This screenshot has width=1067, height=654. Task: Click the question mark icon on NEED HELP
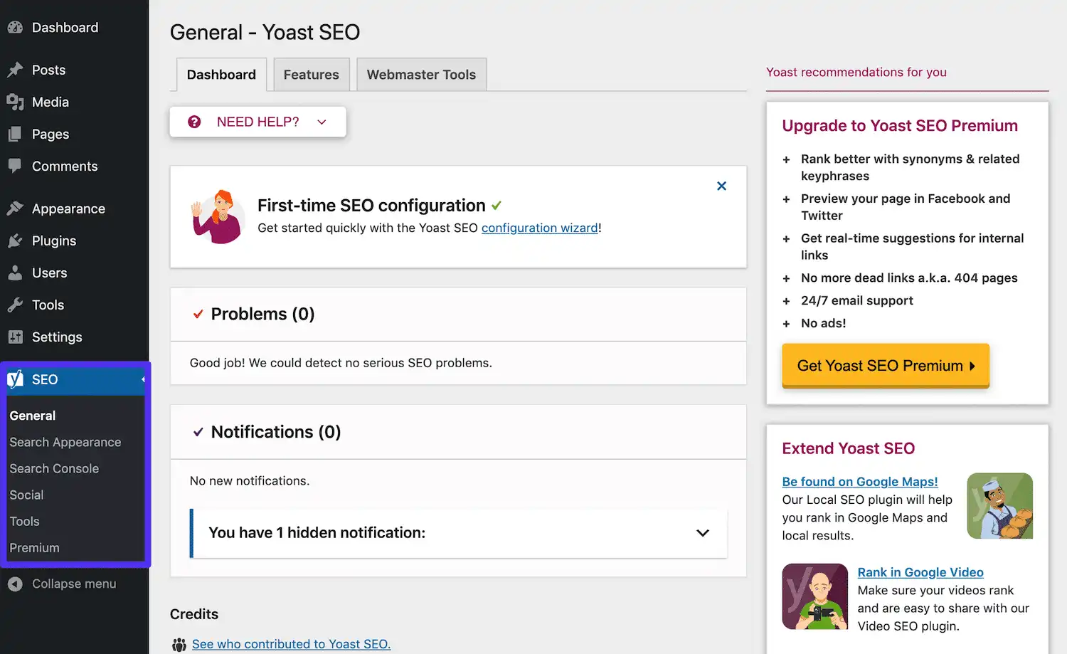tap(194, 121)
